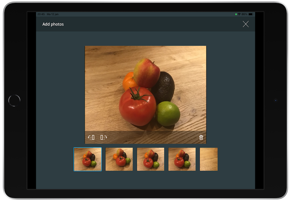Tap the 86% battery percentage text
Viewport: 291px width, 201px height.
coord(244,14)
